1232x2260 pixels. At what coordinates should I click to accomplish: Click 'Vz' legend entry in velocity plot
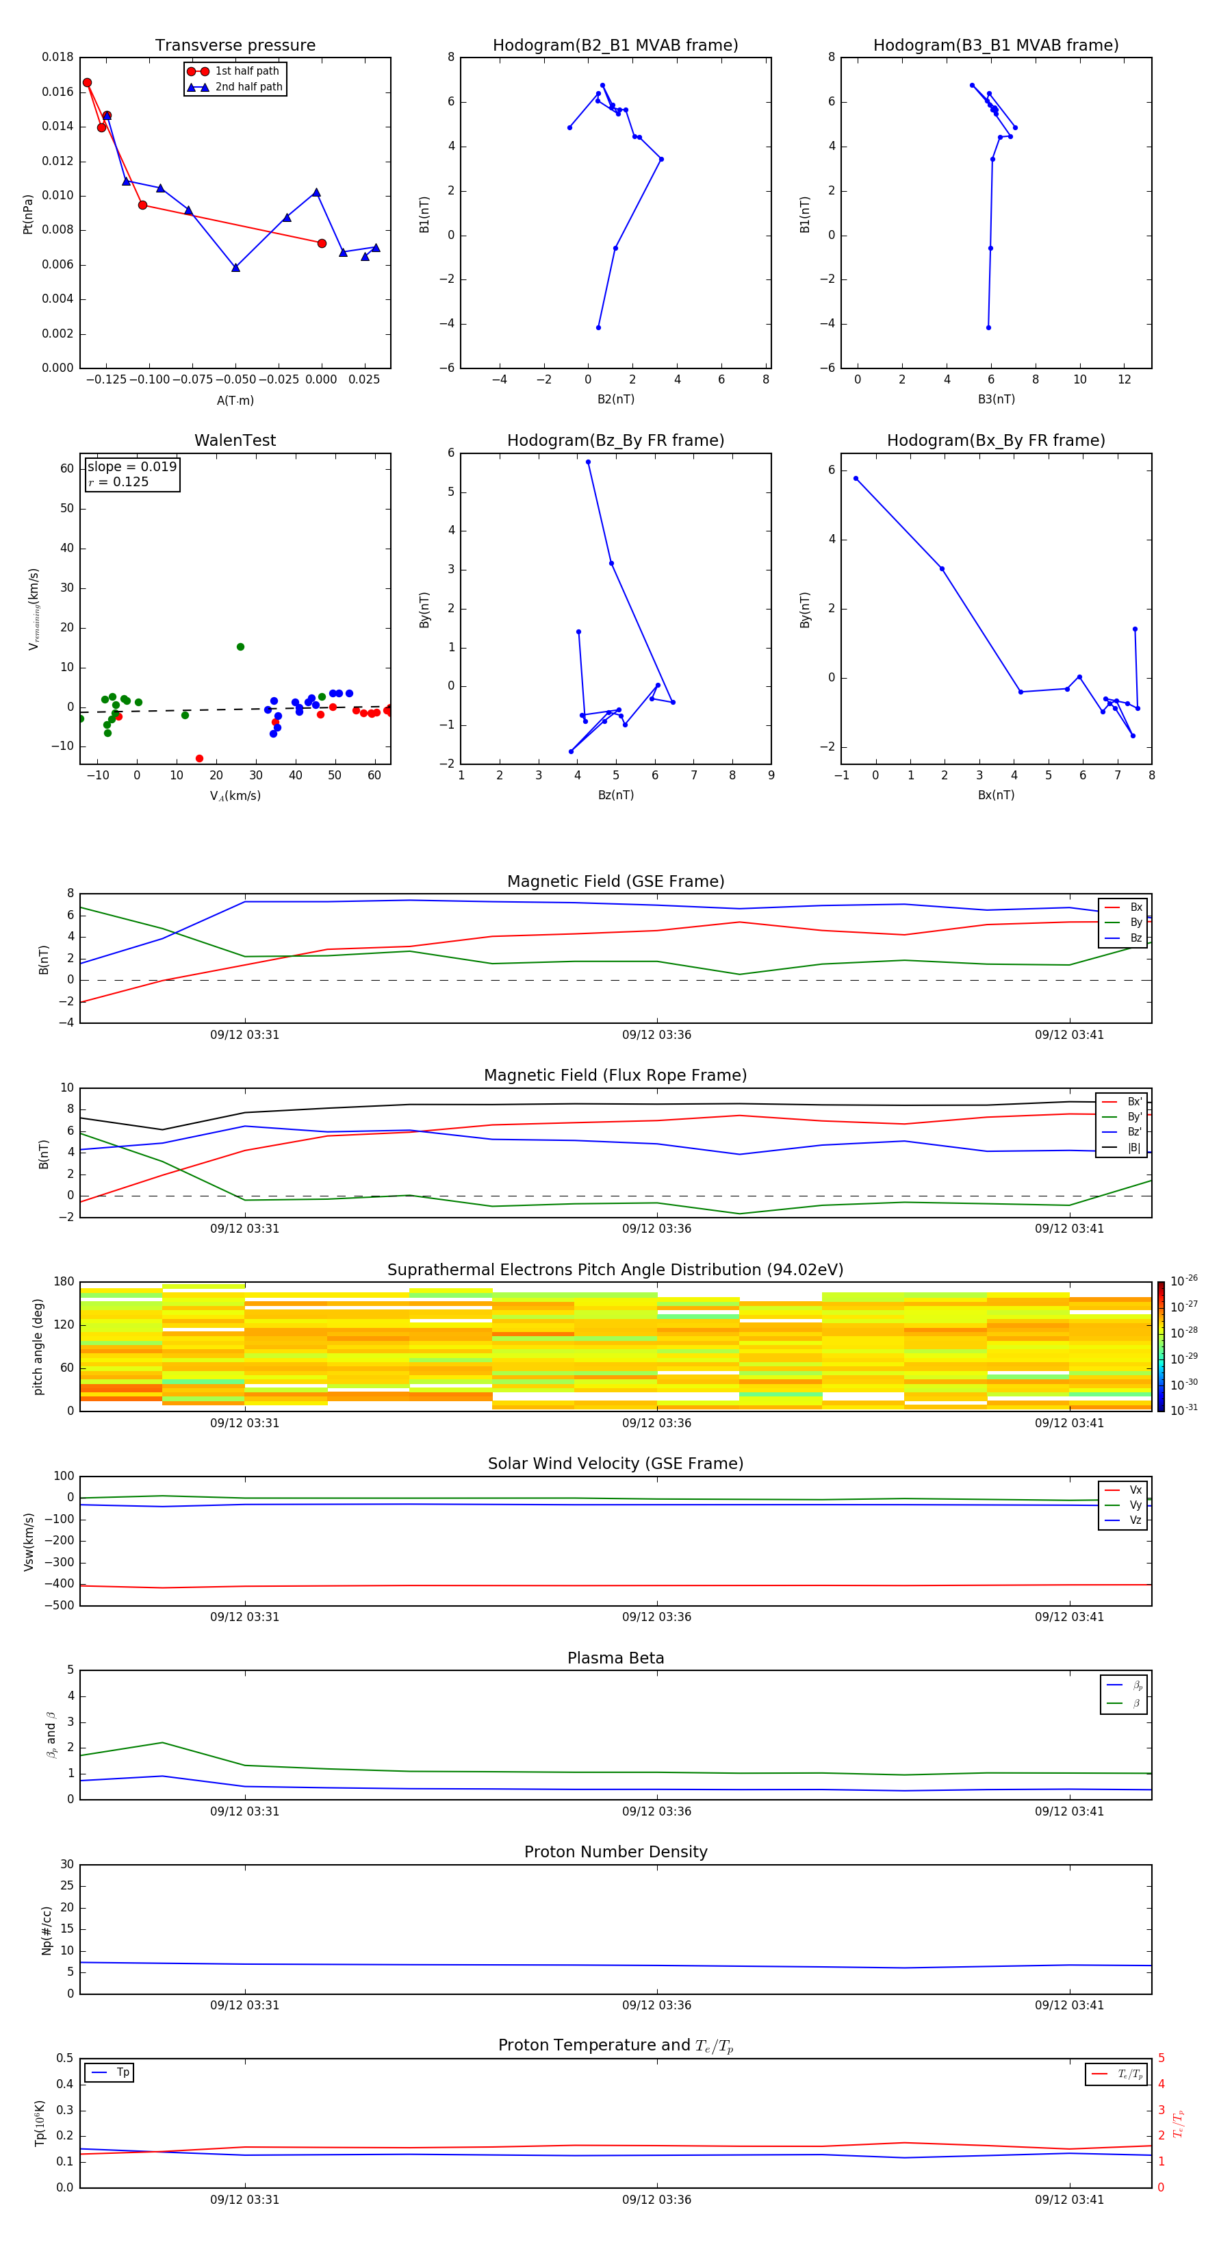(x=1124, y=1520)
